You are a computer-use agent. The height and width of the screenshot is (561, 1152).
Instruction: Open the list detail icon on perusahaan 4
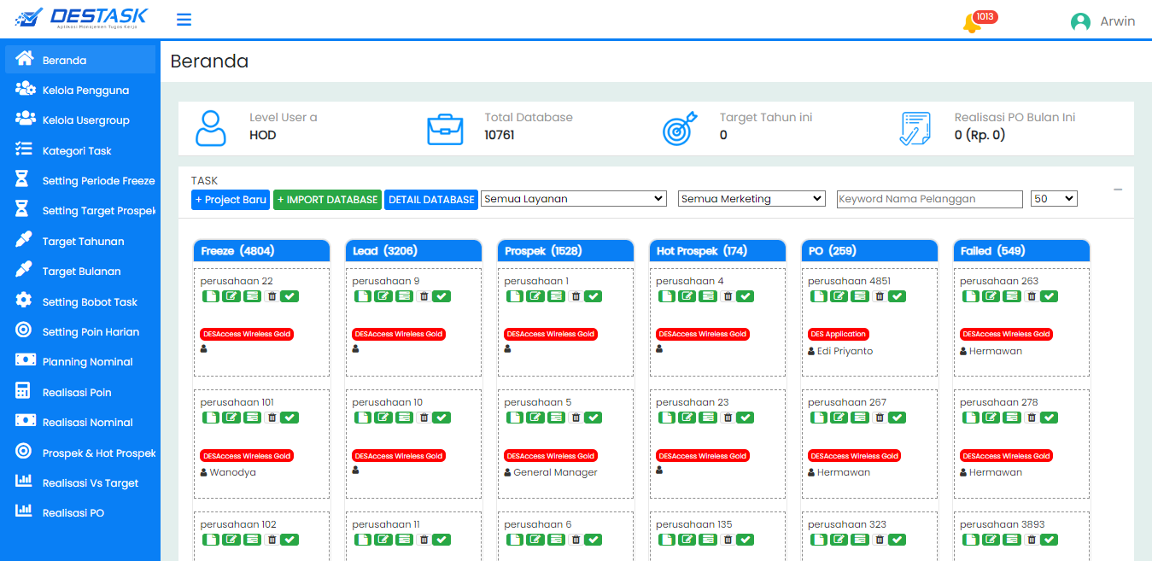pyautogui.click(x=708, y=296)
